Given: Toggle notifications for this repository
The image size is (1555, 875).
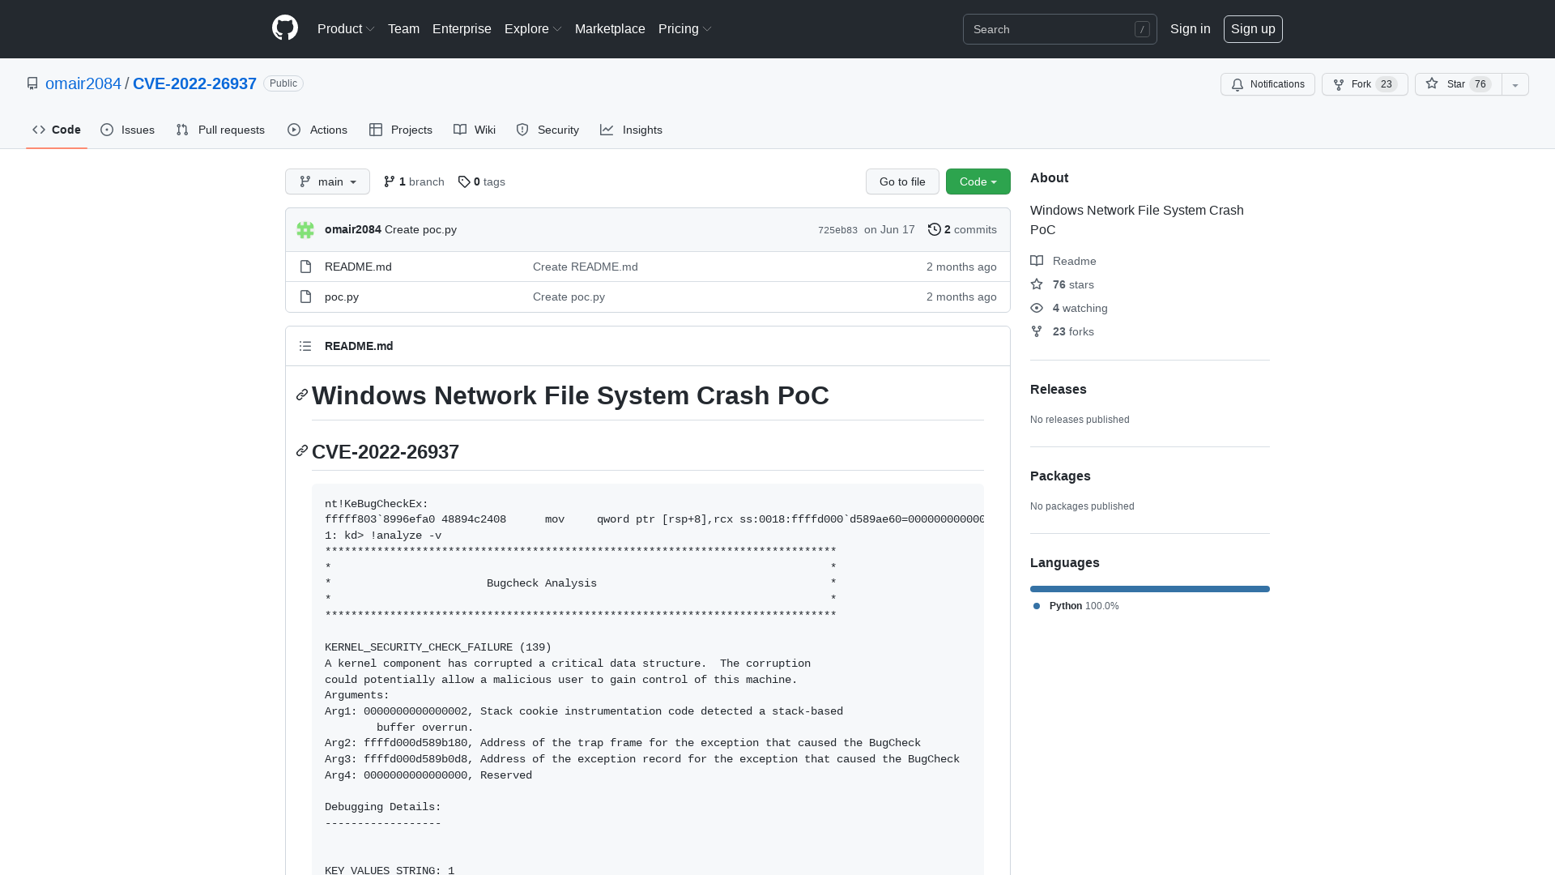Looking at the screenshot, I should click(x=1267, y=84).
